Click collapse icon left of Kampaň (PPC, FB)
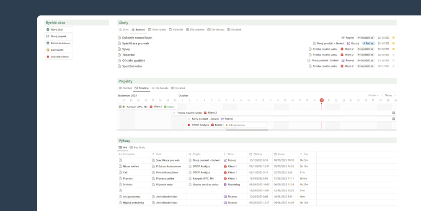 [x=120, y=107]
